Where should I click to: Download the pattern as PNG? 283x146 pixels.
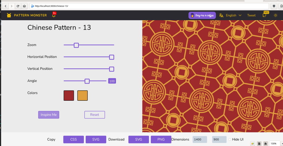point(161,139)
